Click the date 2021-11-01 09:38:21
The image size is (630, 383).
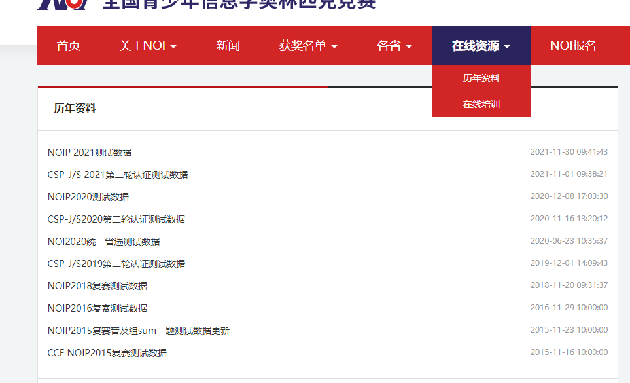(x=569, y=174)
